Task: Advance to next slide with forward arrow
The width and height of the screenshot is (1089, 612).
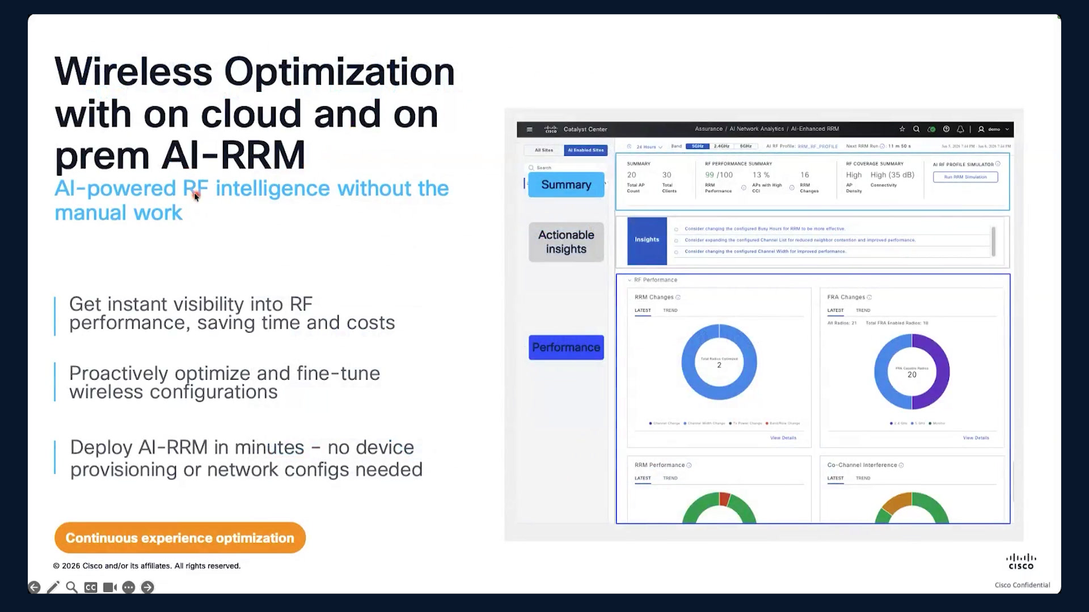Action: tap(147, 588)
